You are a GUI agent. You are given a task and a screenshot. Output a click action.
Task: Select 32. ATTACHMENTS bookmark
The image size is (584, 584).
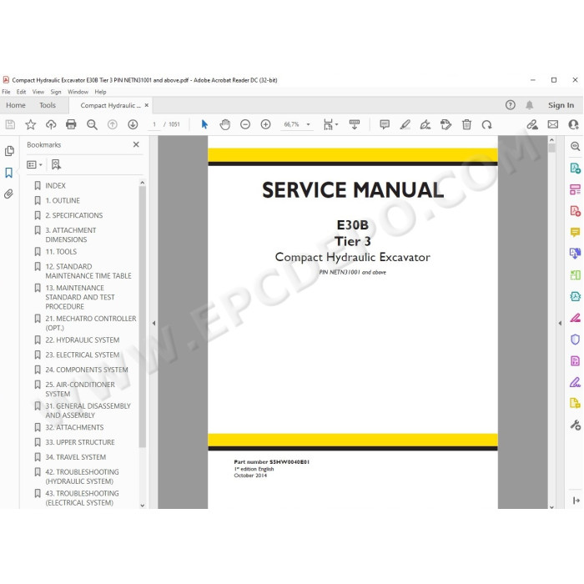[74, 427]
